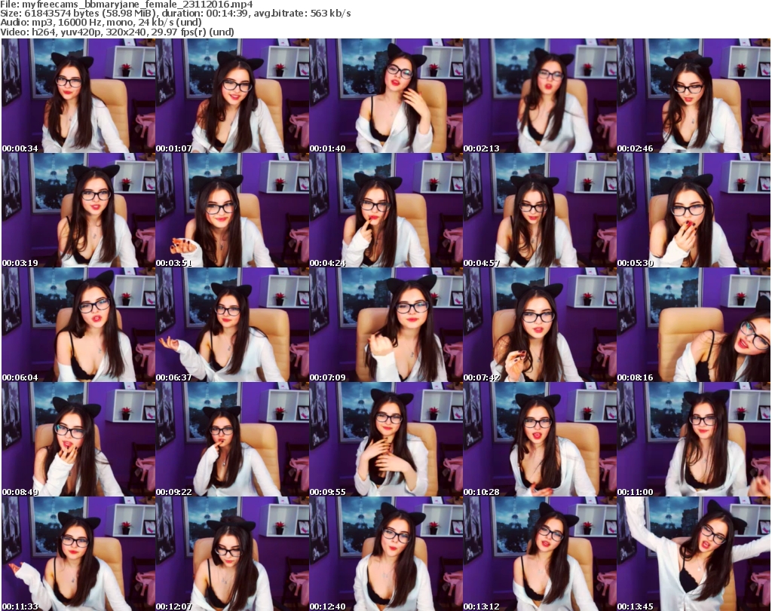Image resolution: width=772 pixels, height=611 pixels.
Task: Click the Video h264 info line
Action: click(x=117, y=32)
